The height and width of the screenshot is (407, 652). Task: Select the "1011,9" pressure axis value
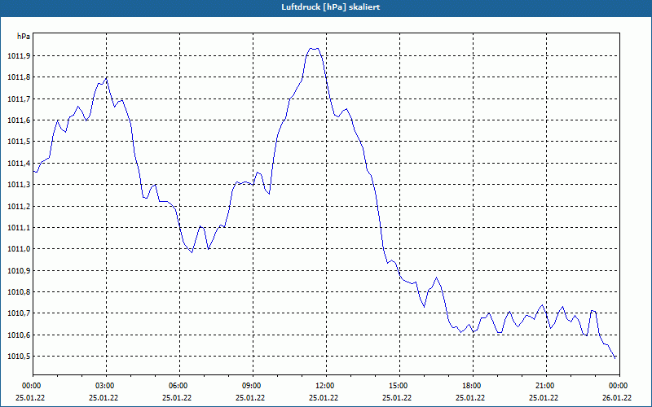click(x=19, y=56)
